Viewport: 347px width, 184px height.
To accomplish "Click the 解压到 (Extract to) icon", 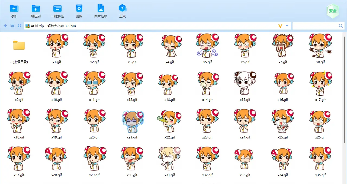I will (36, 8).
